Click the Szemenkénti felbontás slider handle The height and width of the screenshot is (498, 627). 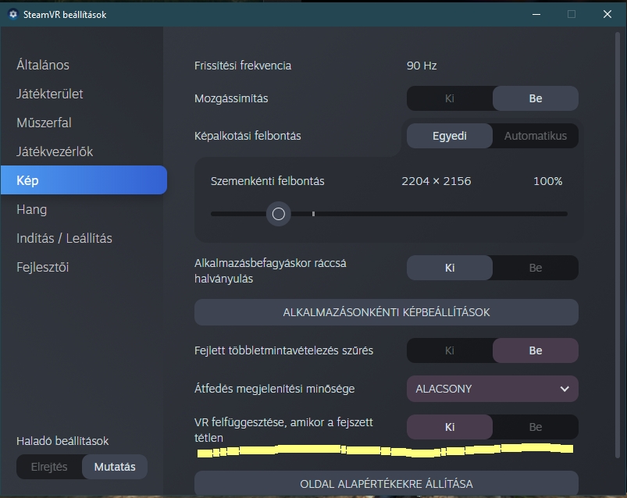point(278,214)
